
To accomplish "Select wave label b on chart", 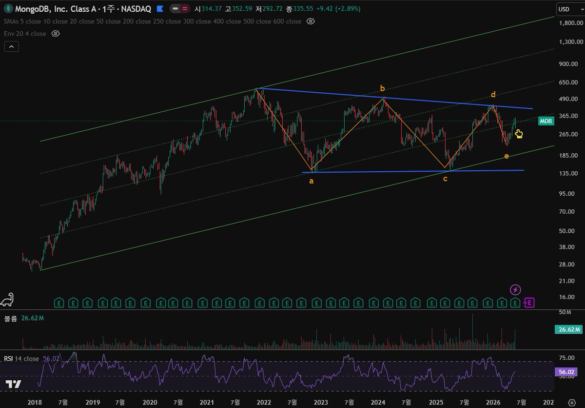I will 382,88.
